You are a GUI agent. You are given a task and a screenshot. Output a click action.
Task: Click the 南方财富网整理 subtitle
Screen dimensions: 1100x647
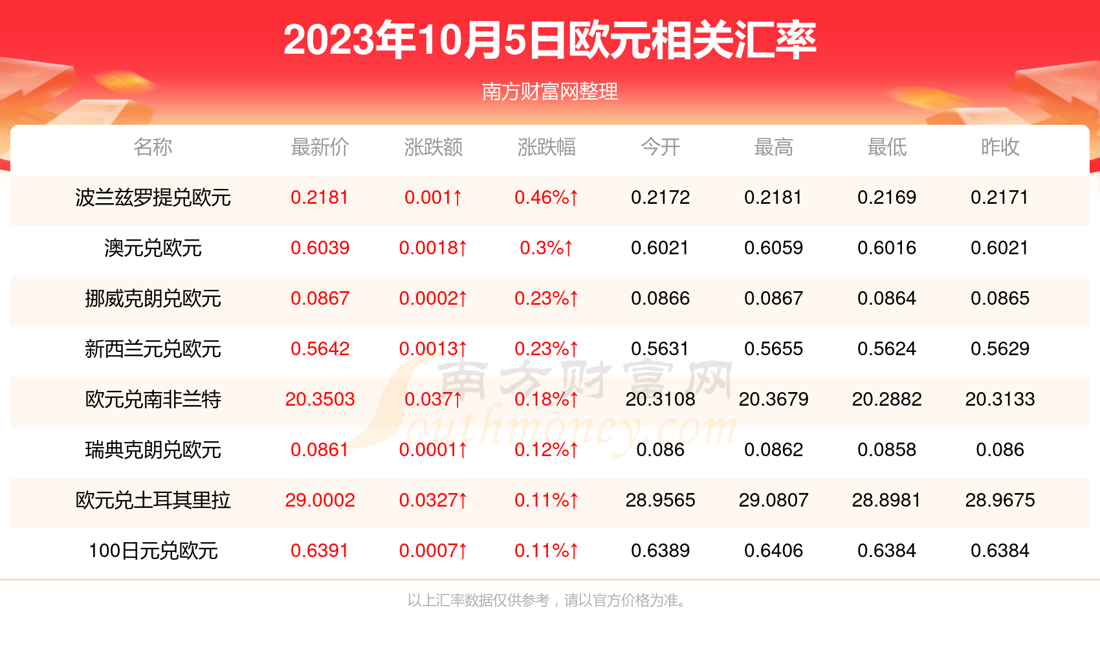coord(550,91)
